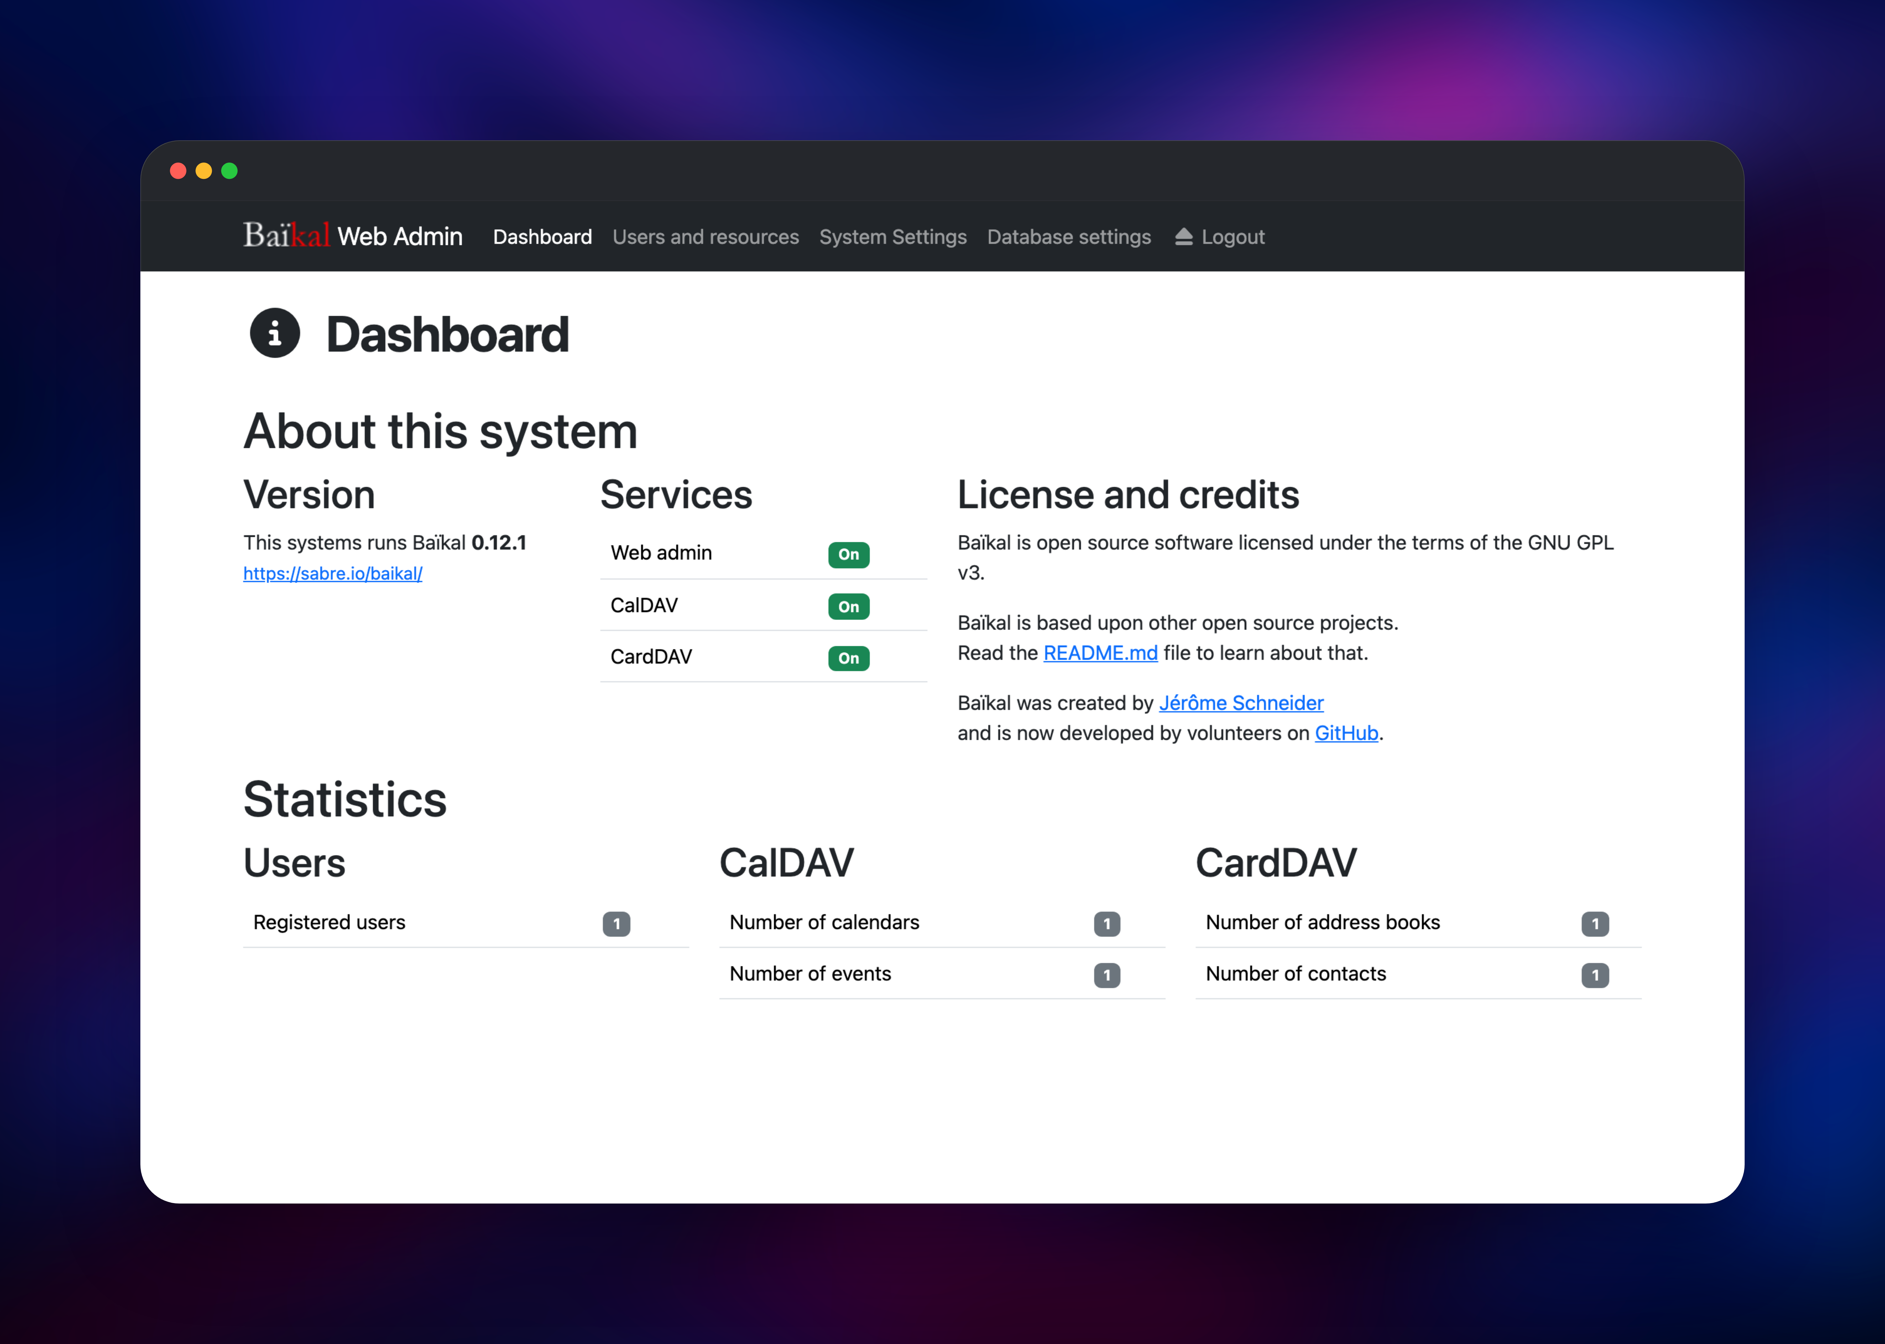The width and height of the screenshot is (1885, 1344).
Task: Click the Web Admin brand text
Action: pos(400,237)
